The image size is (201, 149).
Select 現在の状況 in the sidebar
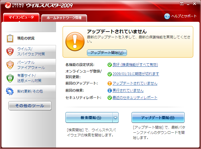(30, 38)
